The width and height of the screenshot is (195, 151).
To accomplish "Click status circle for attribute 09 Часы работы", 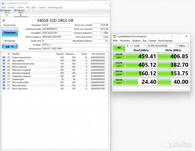I will [x=4, y=60].
